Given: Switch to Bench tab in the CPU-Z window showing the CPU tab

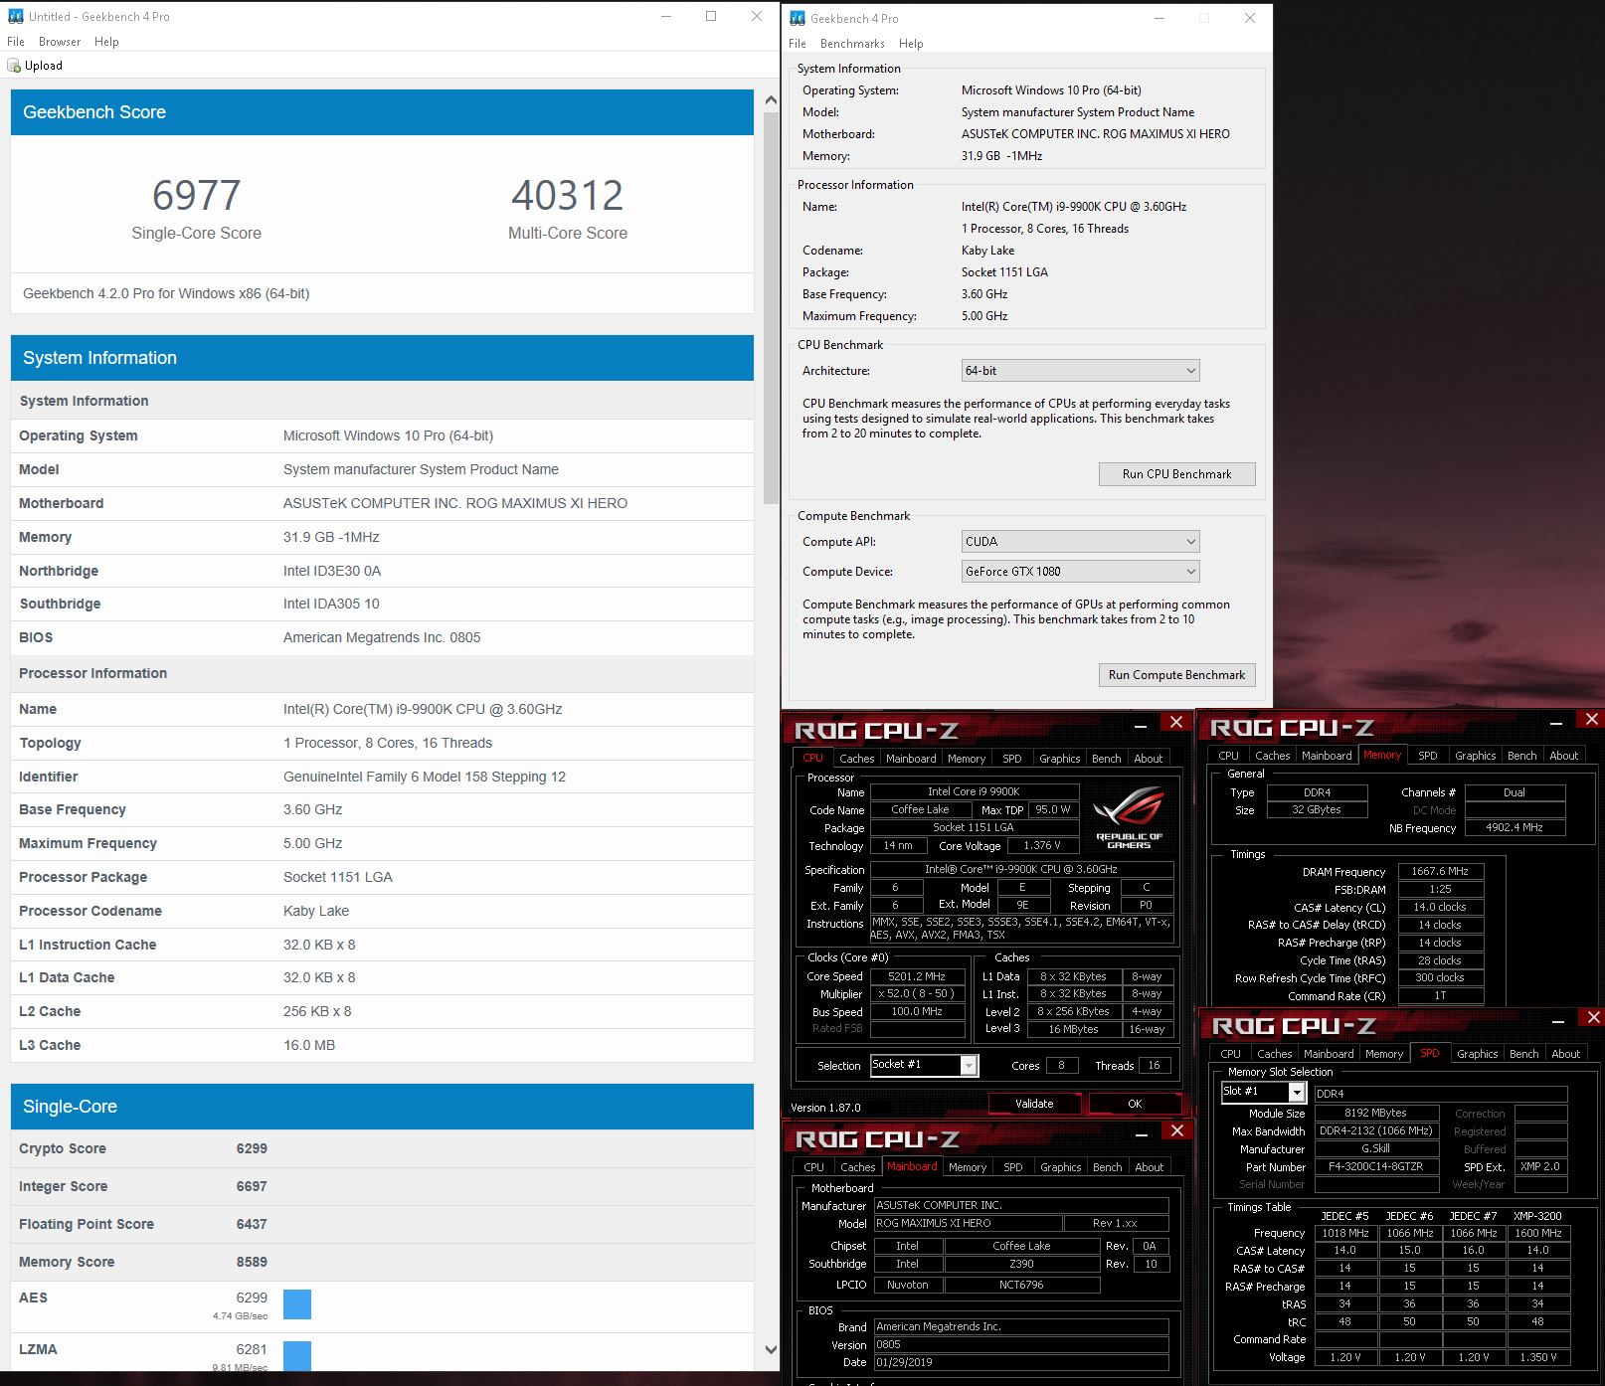Looking at the screenshot, I should coord(1106,759).
